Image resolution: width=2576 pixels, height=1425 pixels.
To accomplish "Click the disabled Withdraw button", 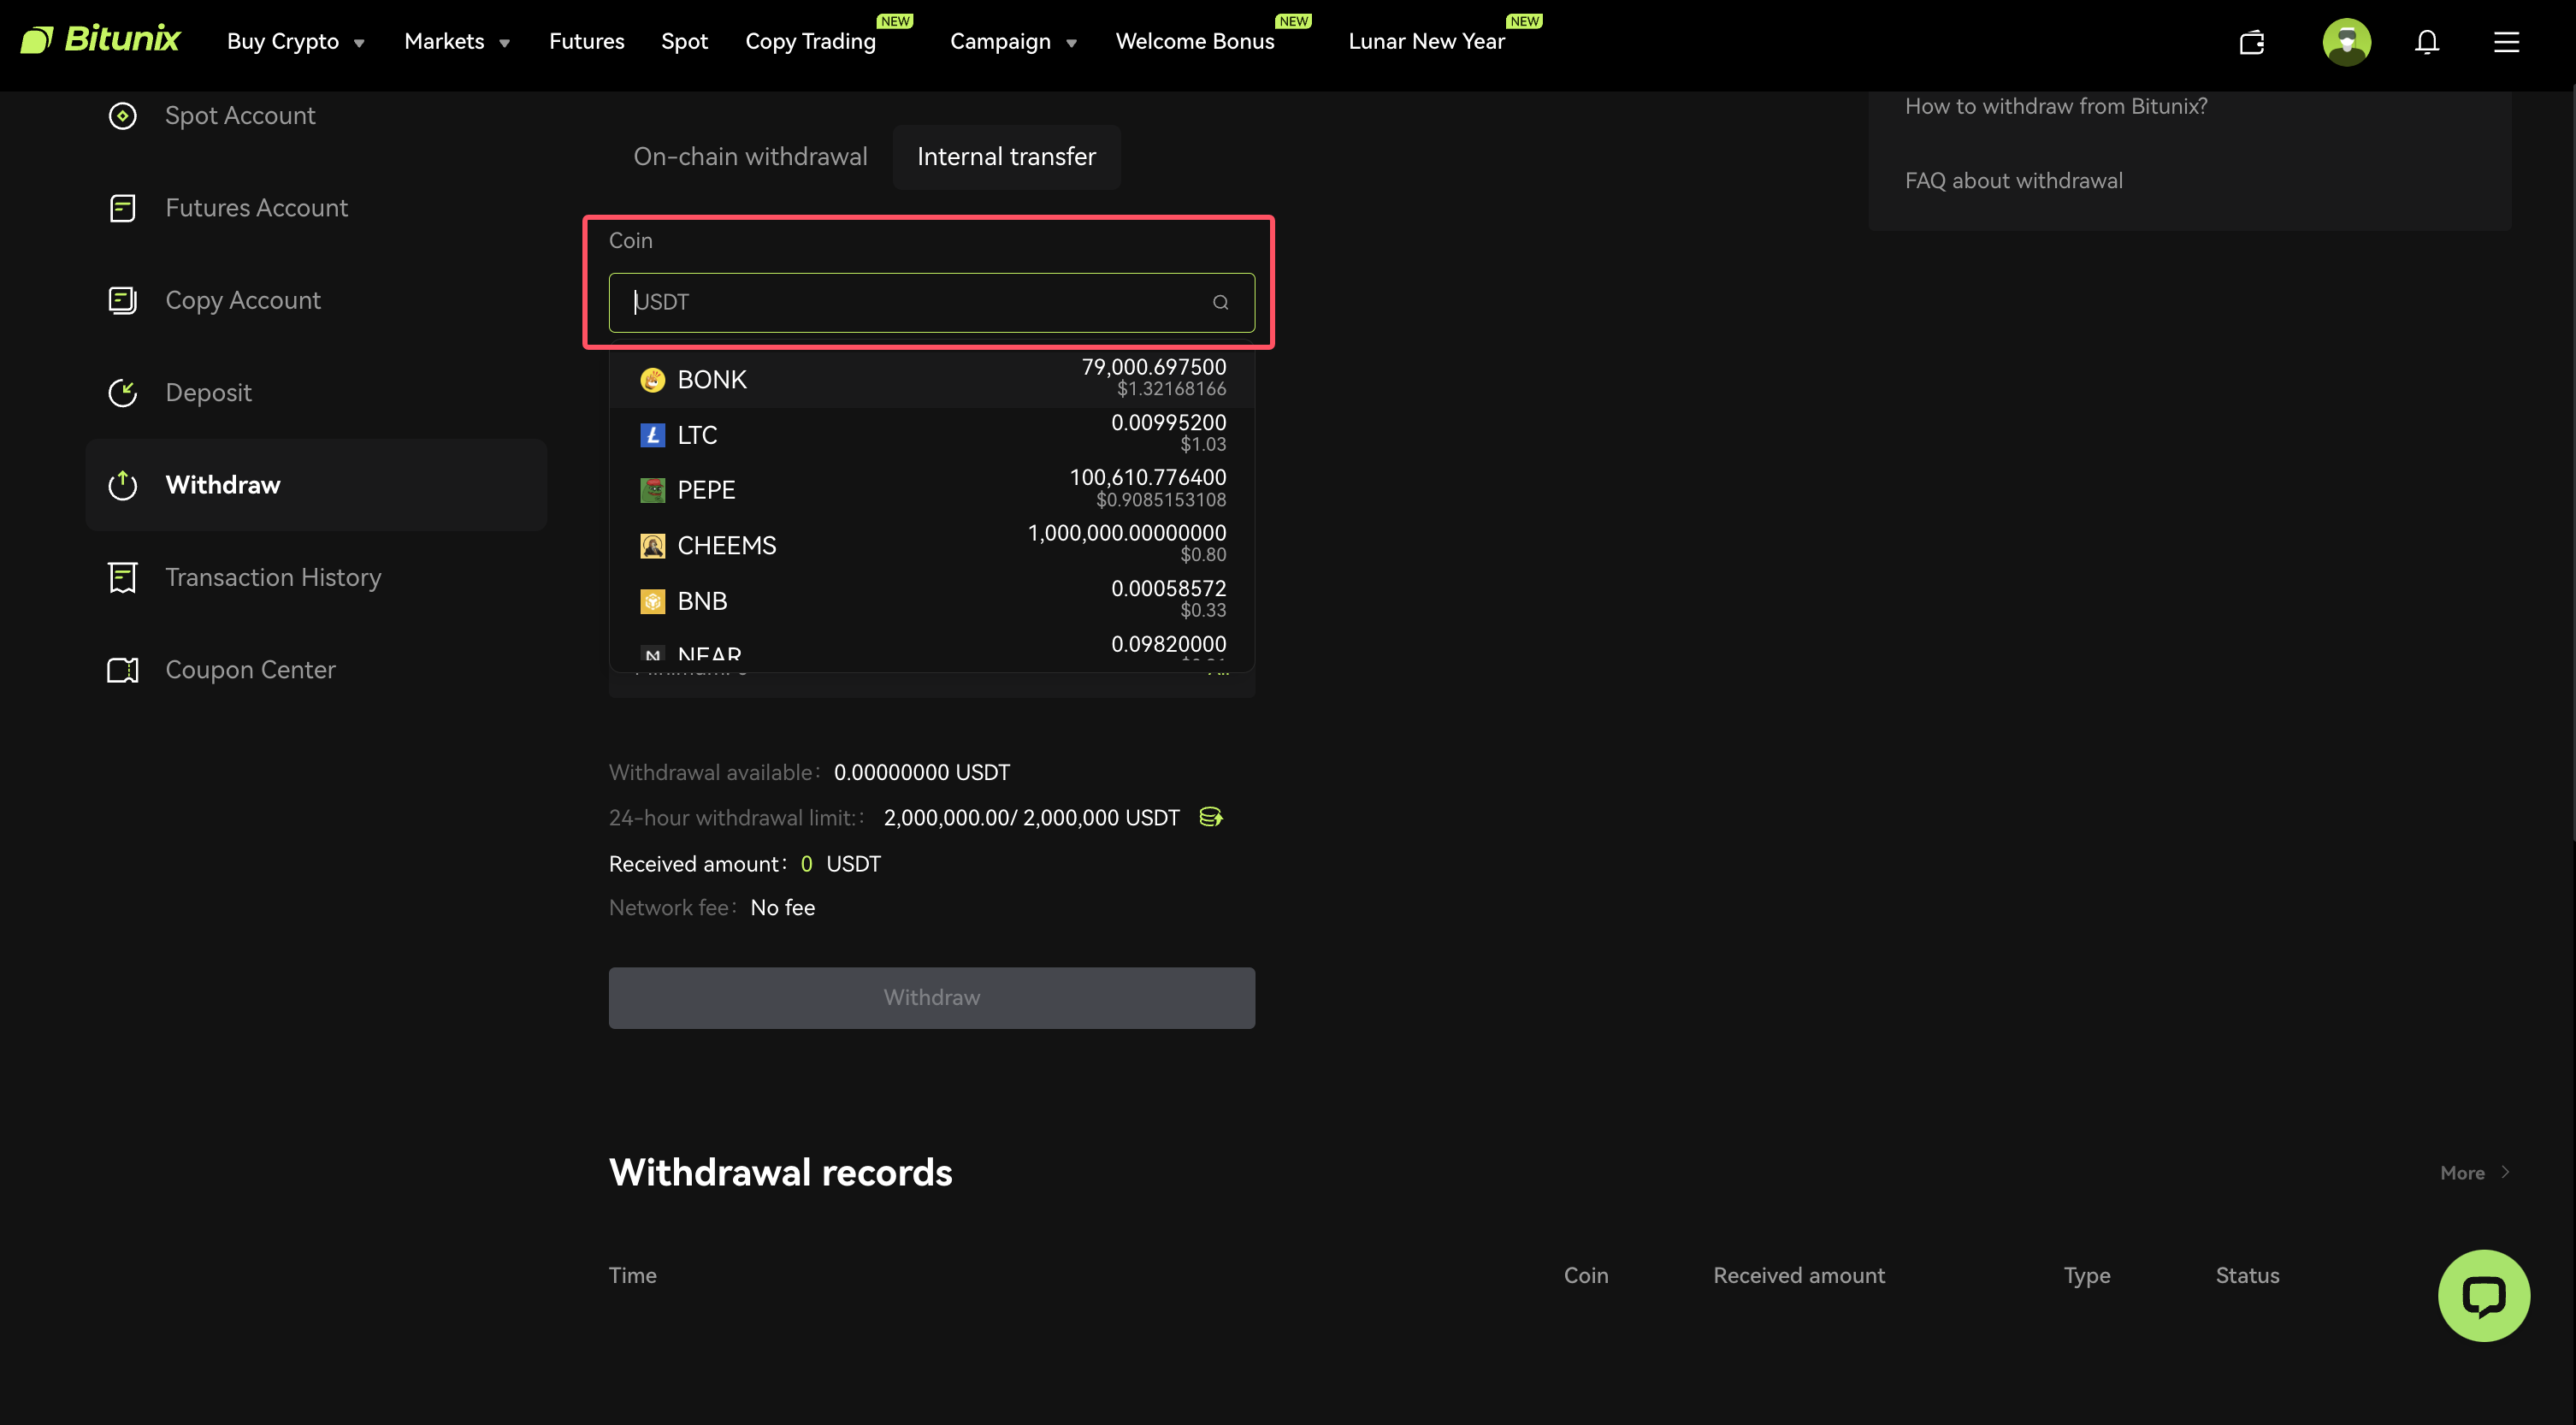I will click(x=931, y=997).
